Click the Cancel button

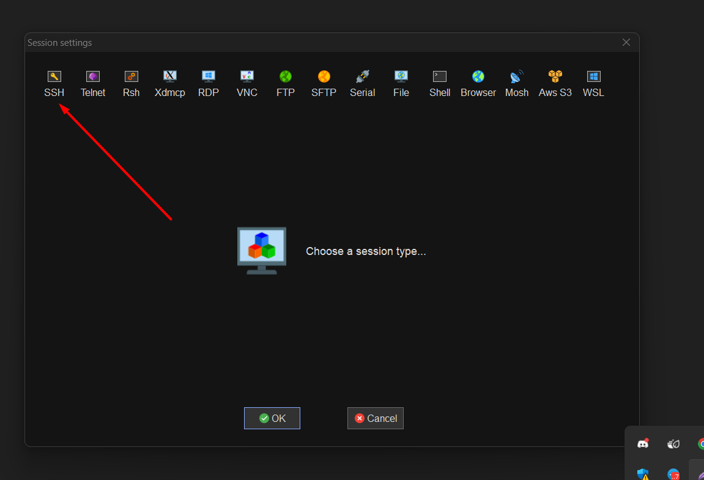[x=376, y=418]
